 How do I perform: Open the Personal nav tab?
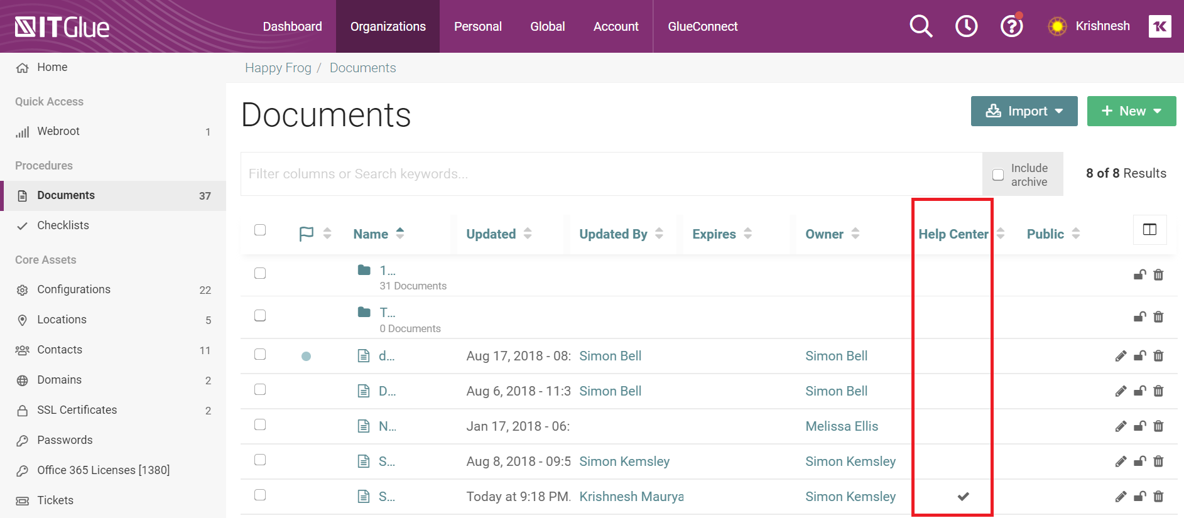(477, 26)
